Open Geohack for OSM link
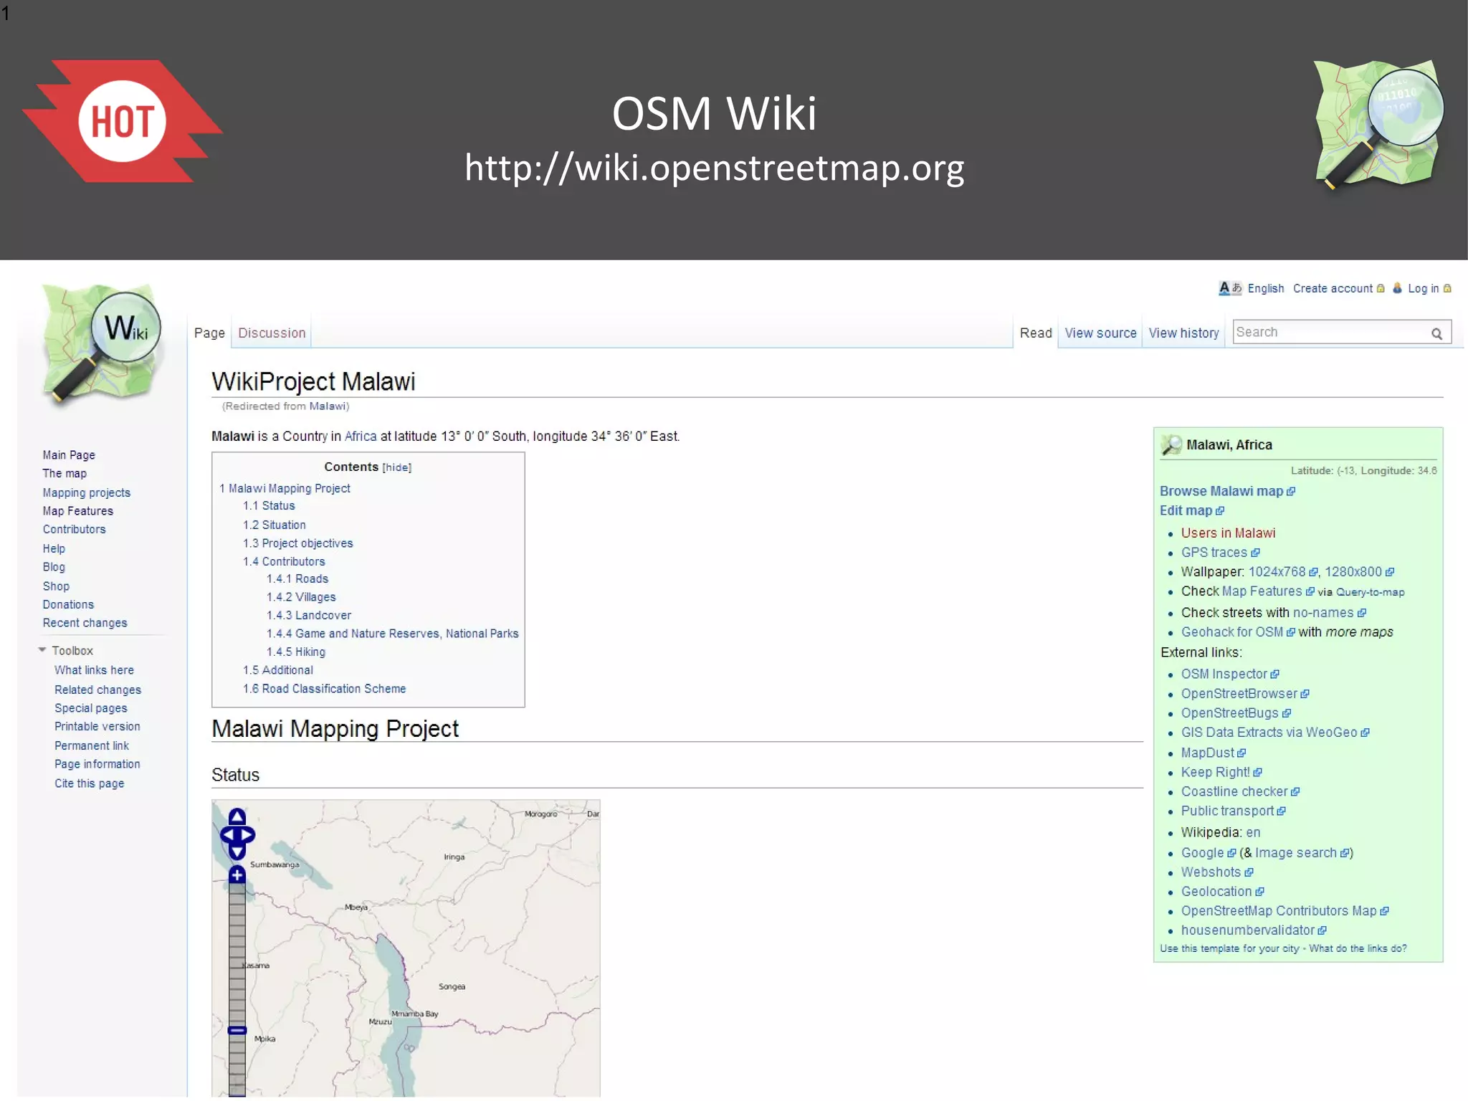1468x1101 pixels. pyautogui.click(x=1231, y=632)
